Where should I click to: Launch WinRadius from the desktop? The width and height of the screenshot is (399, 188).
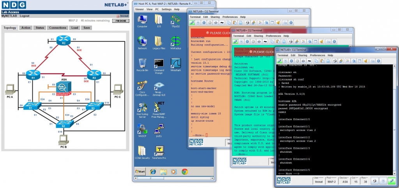pyautogui.click(x=176, y=43)
